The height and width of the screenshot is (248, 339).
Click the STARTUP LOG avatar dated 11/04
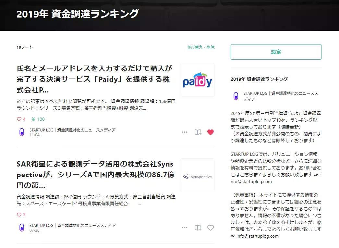point(22,132)
